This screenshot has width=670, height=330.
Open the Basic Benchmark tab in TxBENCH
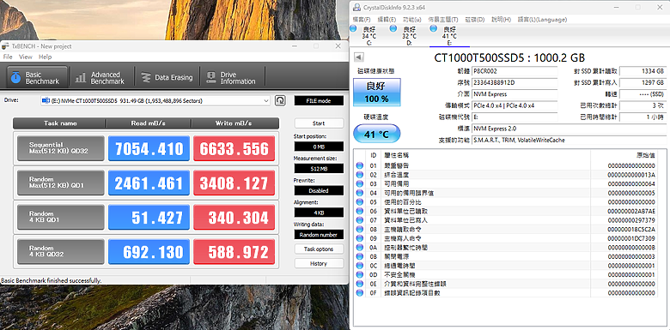[x=37, y=78]
